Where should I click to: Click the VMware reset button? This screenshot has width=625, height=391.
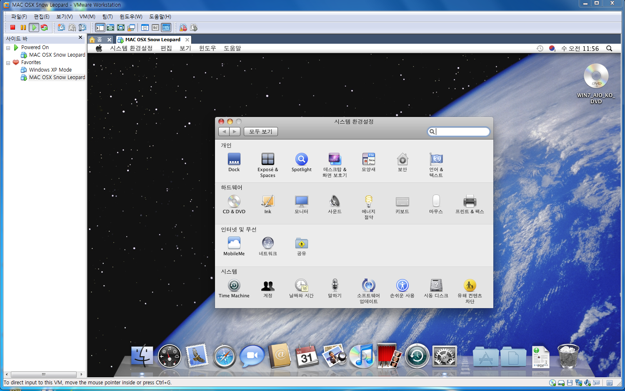(44, 27)
